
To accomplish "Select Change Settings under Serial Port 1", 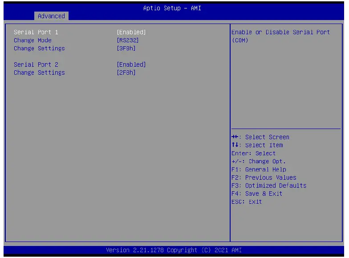I will [39, 48].
